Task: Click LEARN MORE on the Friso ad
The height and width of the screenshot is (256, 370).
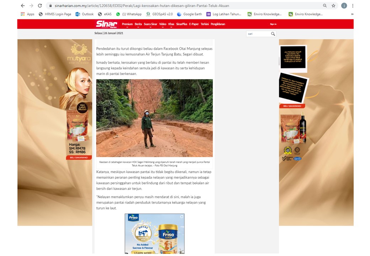Action: [x=143, y=252]
